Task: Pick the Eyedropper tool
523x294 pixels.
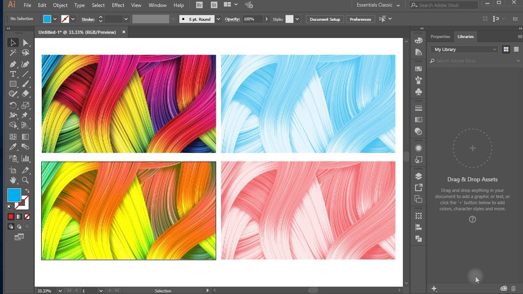Action: [13, 147]
